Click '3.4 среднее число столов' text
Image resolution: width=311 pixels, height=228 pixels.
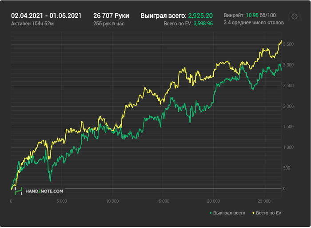[x=254, y=23]
